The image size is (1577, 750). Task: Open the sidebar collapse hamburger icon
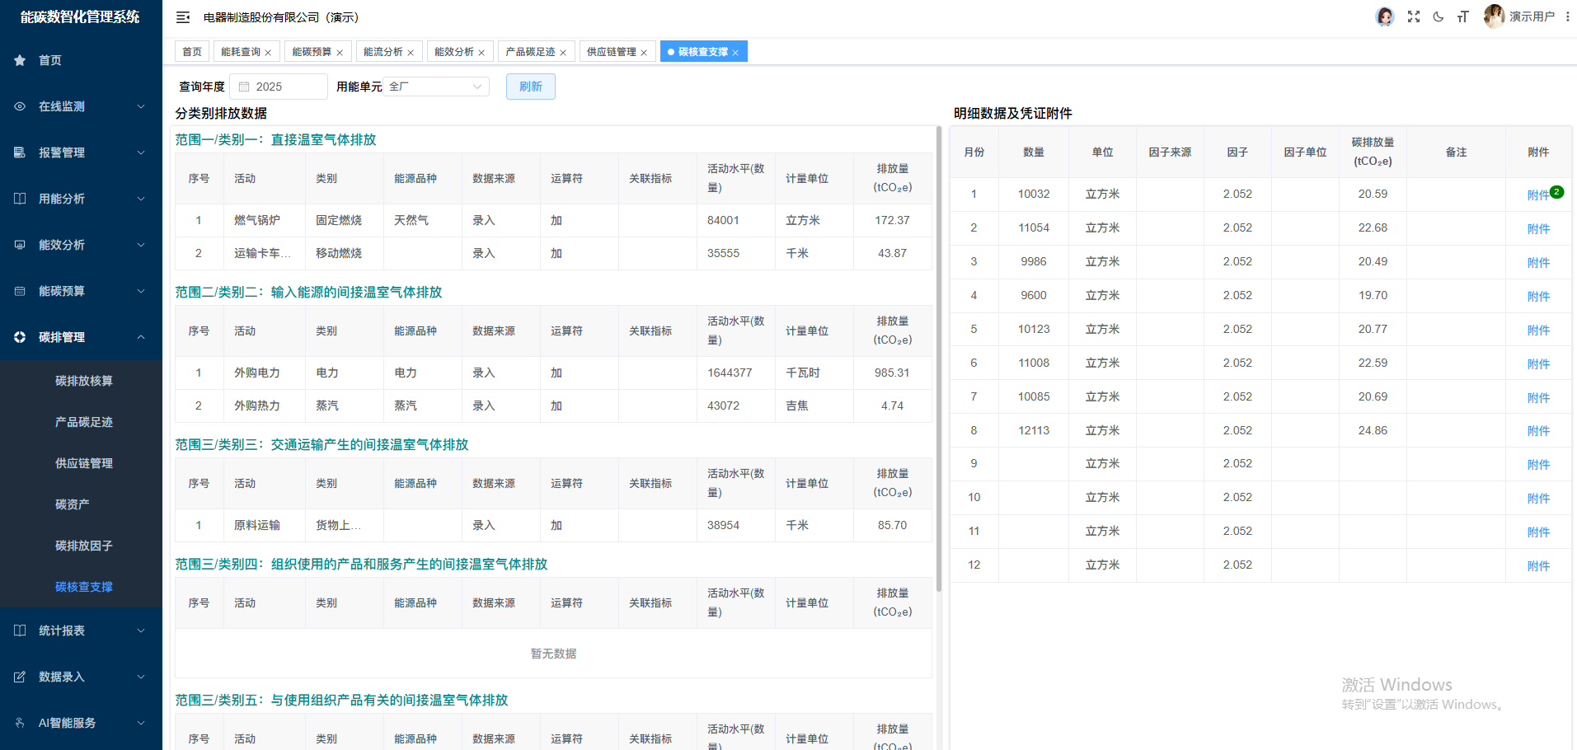coord(183,16)
